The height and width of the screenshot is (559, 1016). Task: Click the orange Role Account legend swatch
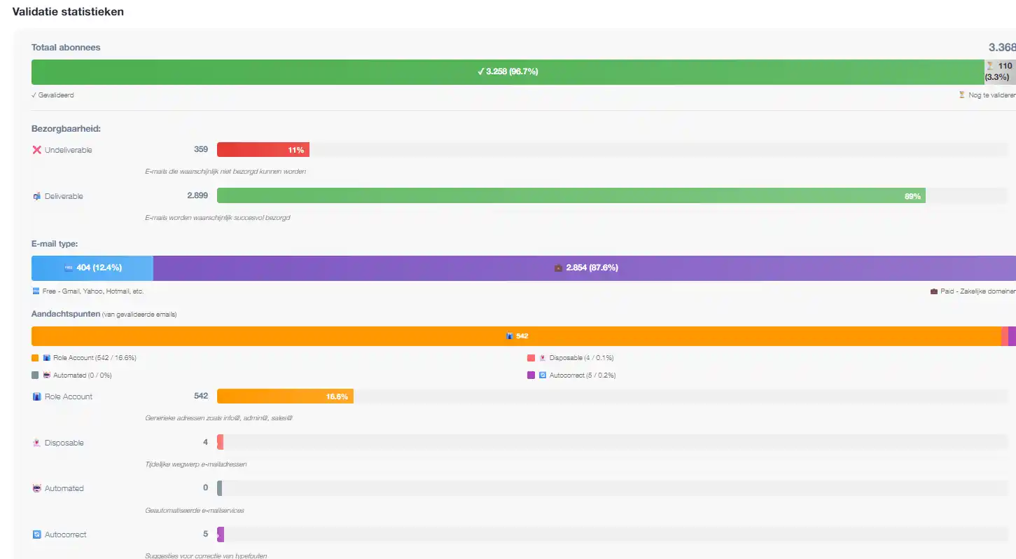35,358
